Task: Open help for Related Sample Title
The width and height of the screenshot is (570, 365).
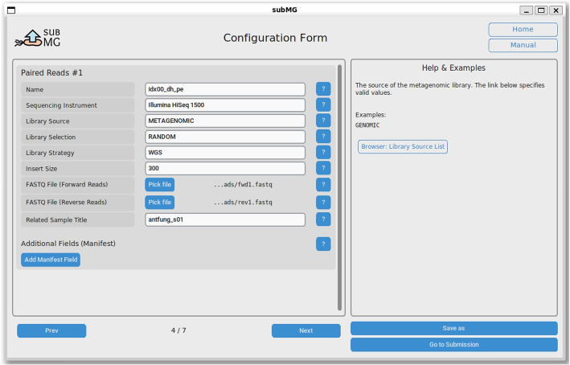Action: pyautogui.click(x=323, y=219)
